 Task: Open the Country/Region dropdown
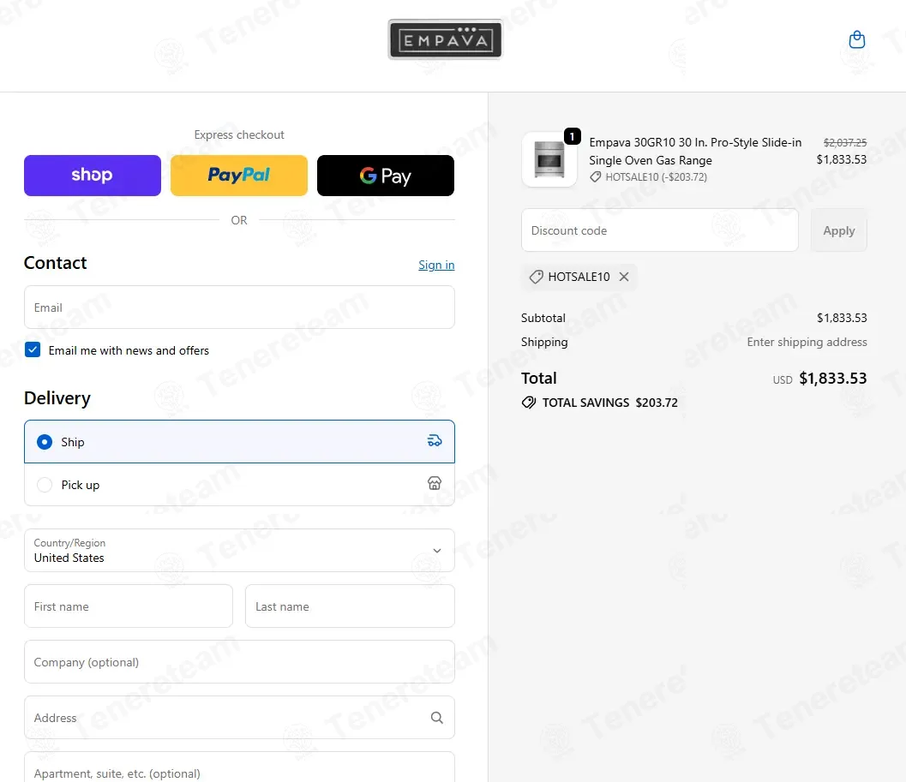tap(239, 551)
